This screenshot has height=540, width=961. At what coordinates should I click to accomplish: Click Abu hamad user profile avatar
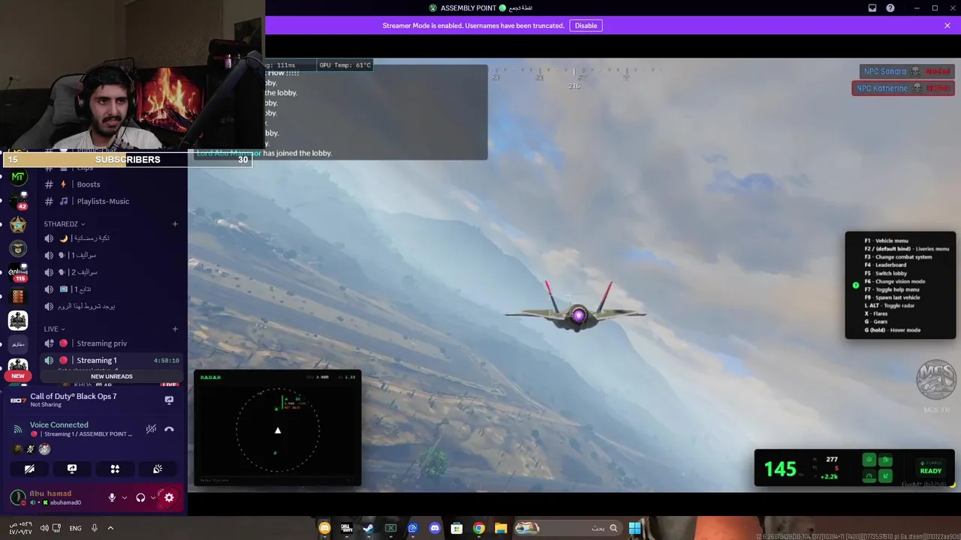[x=18, y=497]
